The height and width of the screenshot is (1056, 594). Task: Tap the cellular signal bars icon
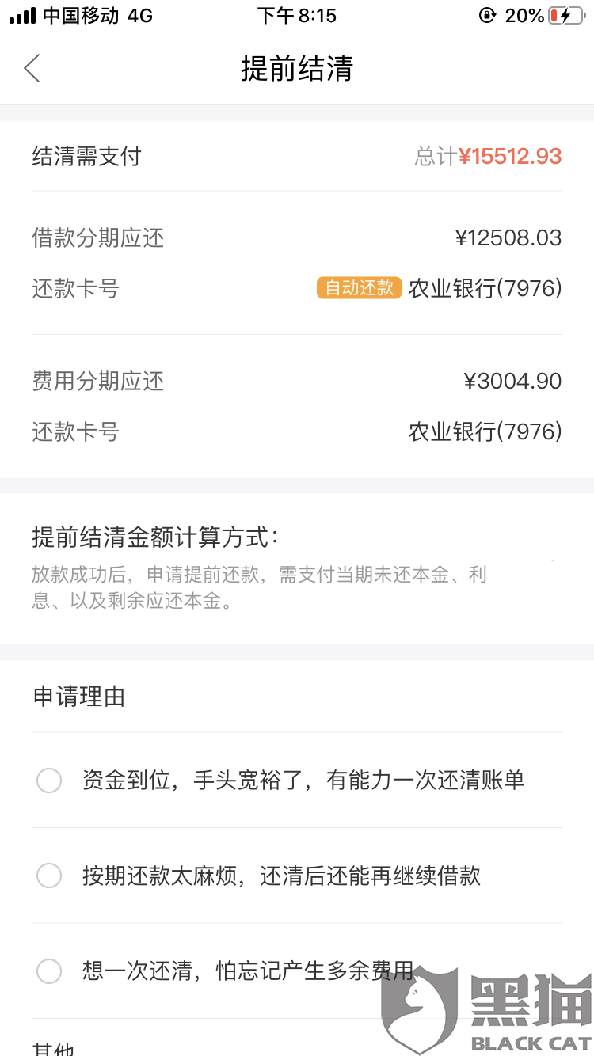click(x=22, y=16)
